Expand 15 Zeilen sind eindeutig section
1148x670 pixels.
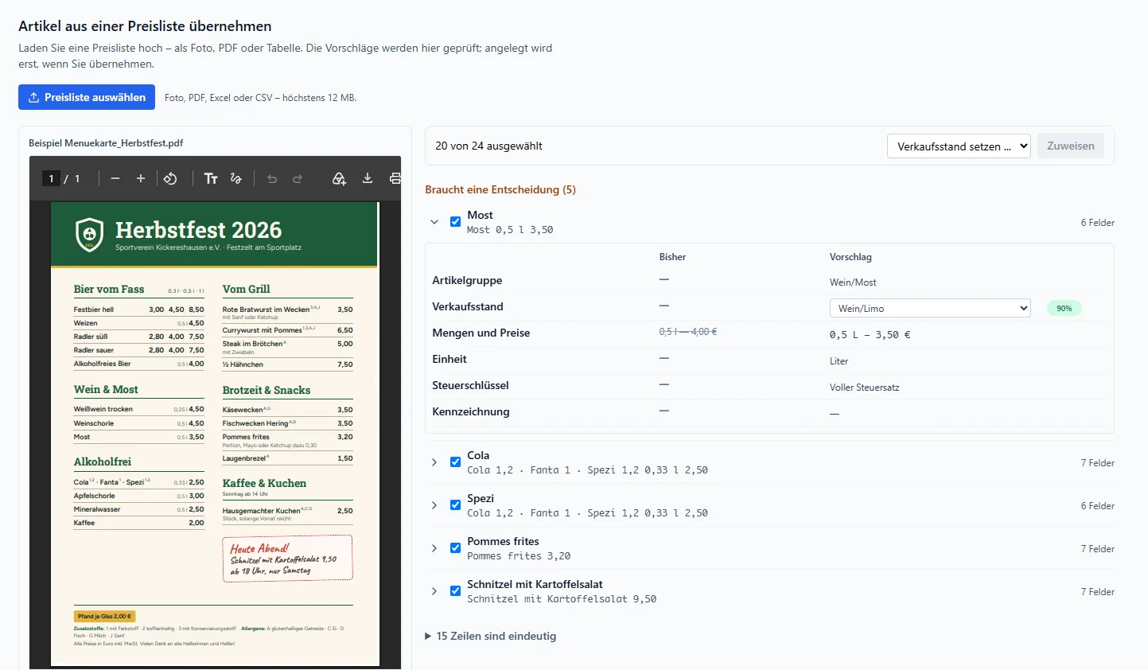pyautogui.click(x=491, y=636)
